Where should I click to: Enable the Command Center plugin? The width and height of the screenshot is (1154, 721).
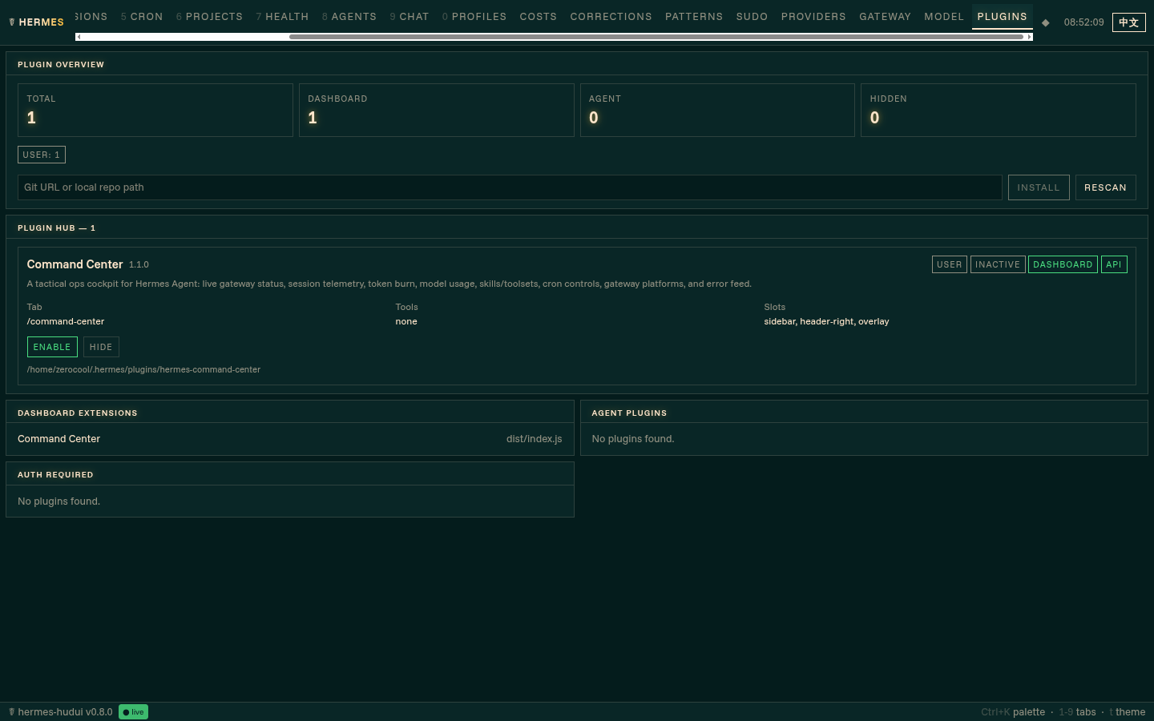(x=52, y=347)
